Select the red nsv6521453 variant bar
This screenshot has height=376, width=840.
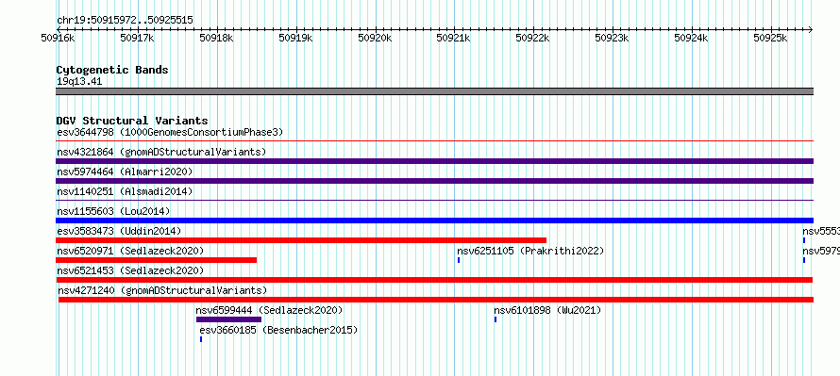tap(434, 280)
